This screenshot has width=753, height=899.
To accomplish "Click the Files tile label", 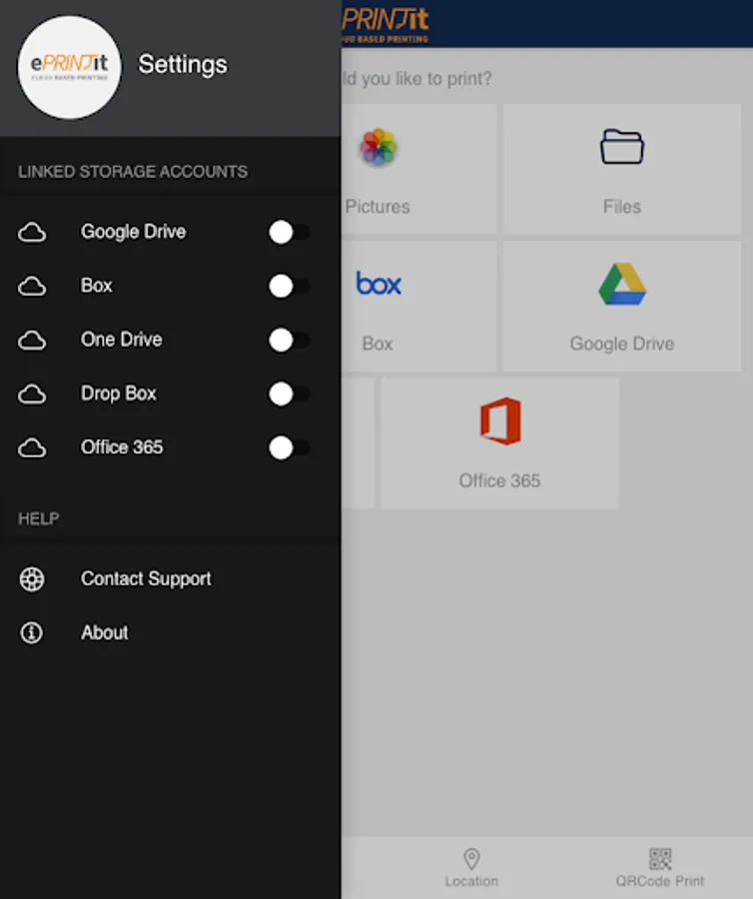I will coord(622,207).
